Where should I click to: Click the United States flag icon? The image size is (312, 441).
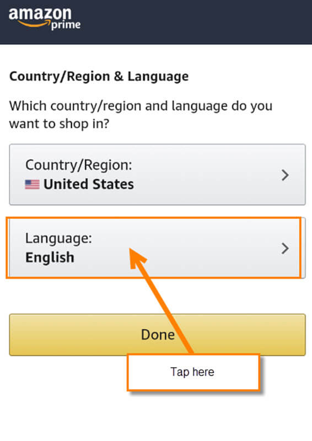click(x=32, y=185)
